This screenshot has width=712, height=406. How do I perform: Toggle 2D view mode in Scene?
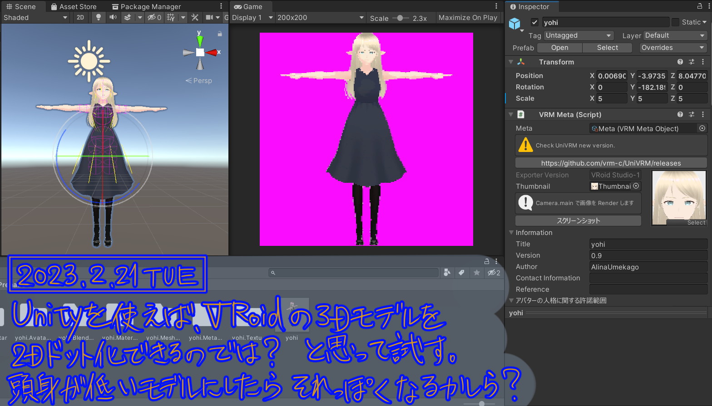click(x=80, y=17)
